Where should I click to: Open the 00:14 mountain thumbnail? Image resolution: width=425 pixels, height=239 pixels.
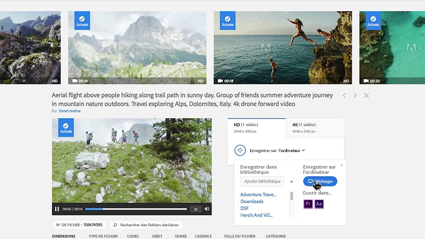pos(137,48)
